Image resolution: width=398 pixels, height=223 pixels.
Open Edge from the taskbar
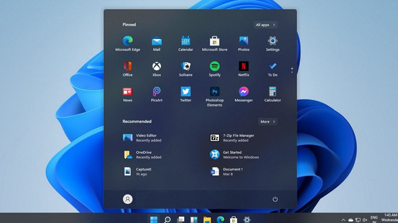click(221, 220)
